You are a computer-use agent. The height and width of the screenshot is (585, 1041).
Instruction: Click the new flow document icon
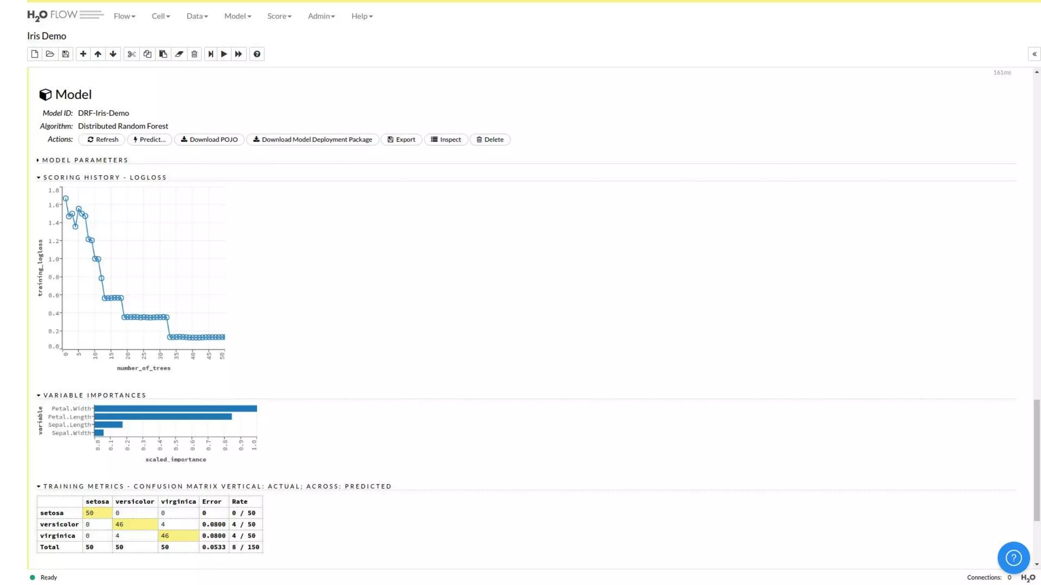click(35, 54)
